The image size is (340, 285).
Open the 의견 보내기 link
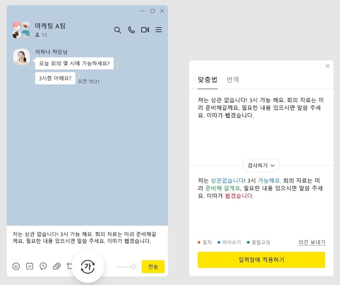pyautogui.click(x=312, y=242)
